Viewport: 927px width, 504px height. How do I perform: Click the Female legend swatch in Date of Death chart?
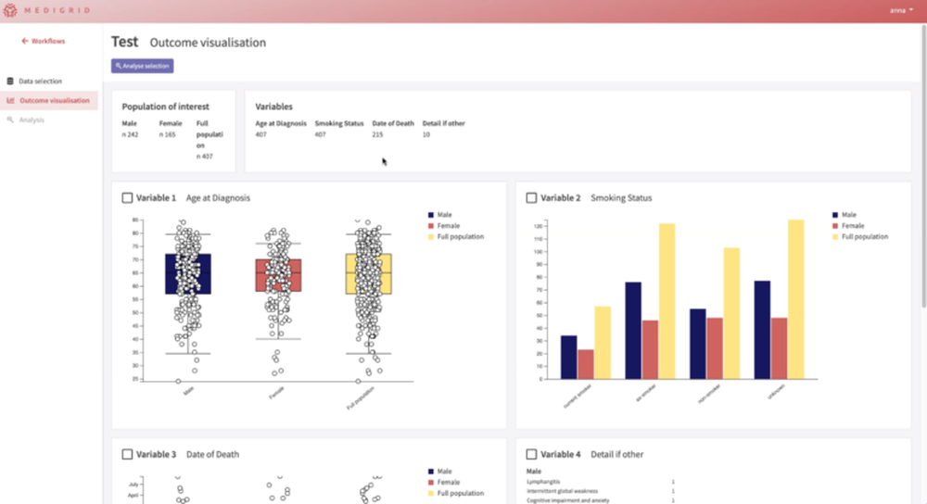[431, 482]
